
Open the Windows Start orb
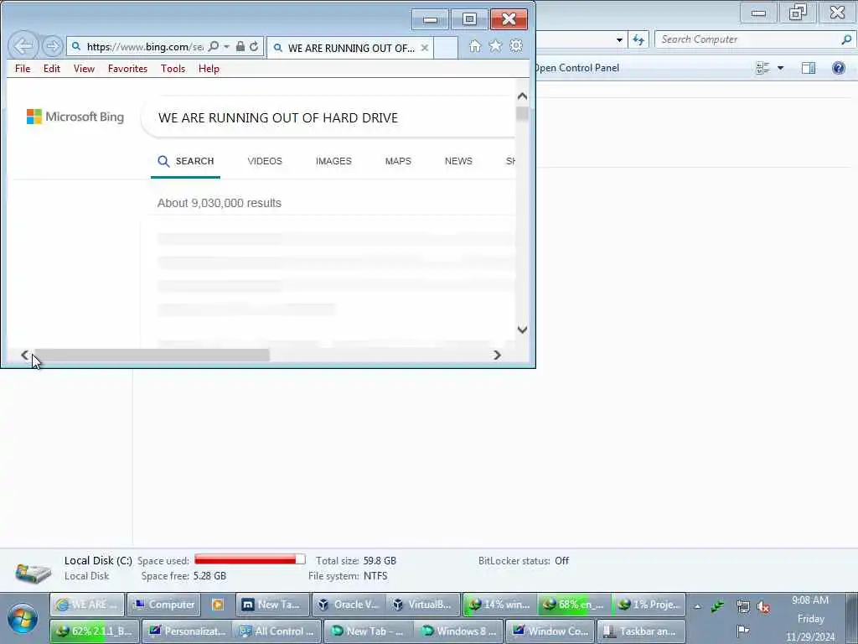(23, 618)
